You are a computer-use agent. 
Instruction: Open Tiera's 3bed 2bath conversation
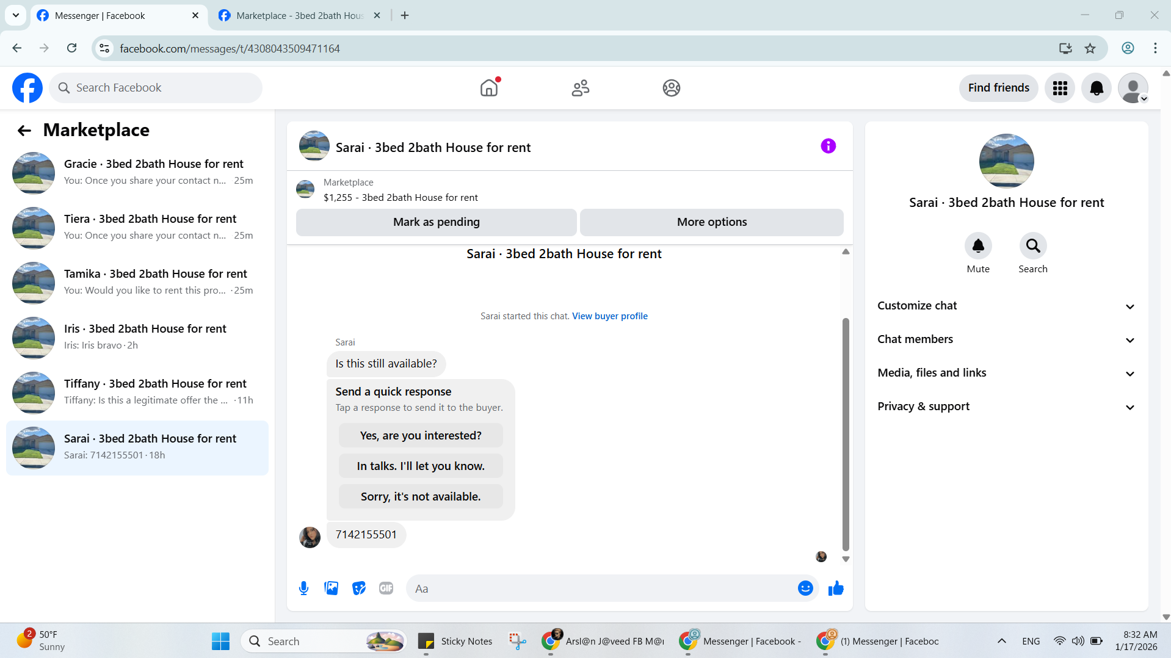pyautogui.click(x=137, y=228)
